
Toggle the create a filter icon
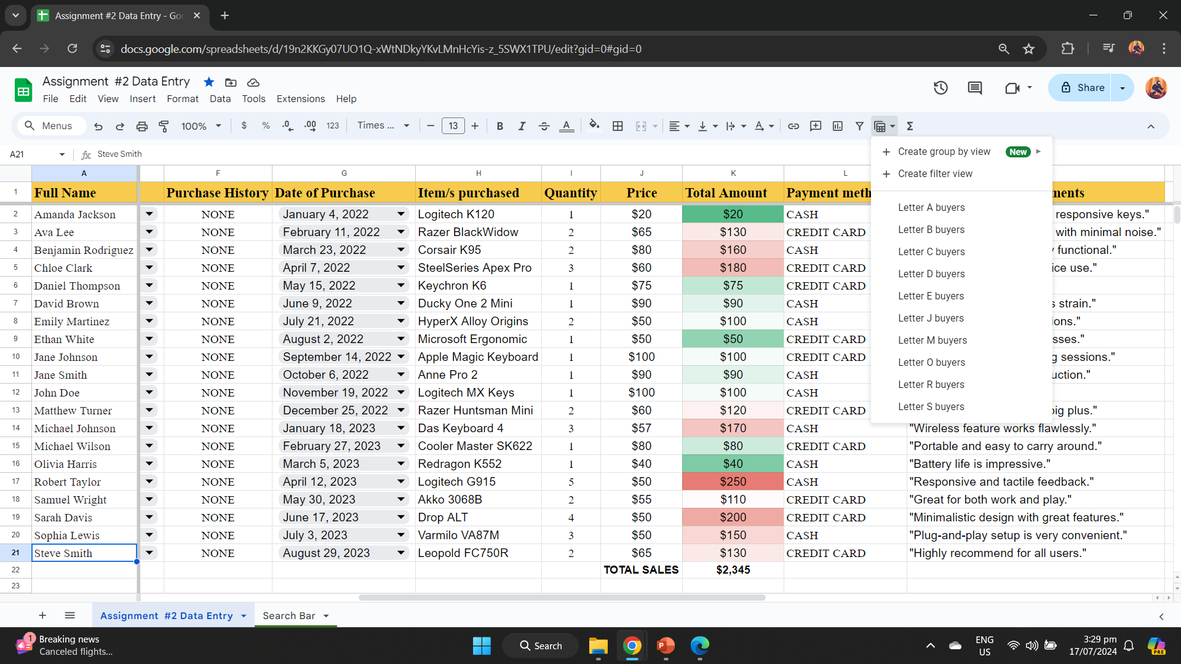tap(859, 126)
